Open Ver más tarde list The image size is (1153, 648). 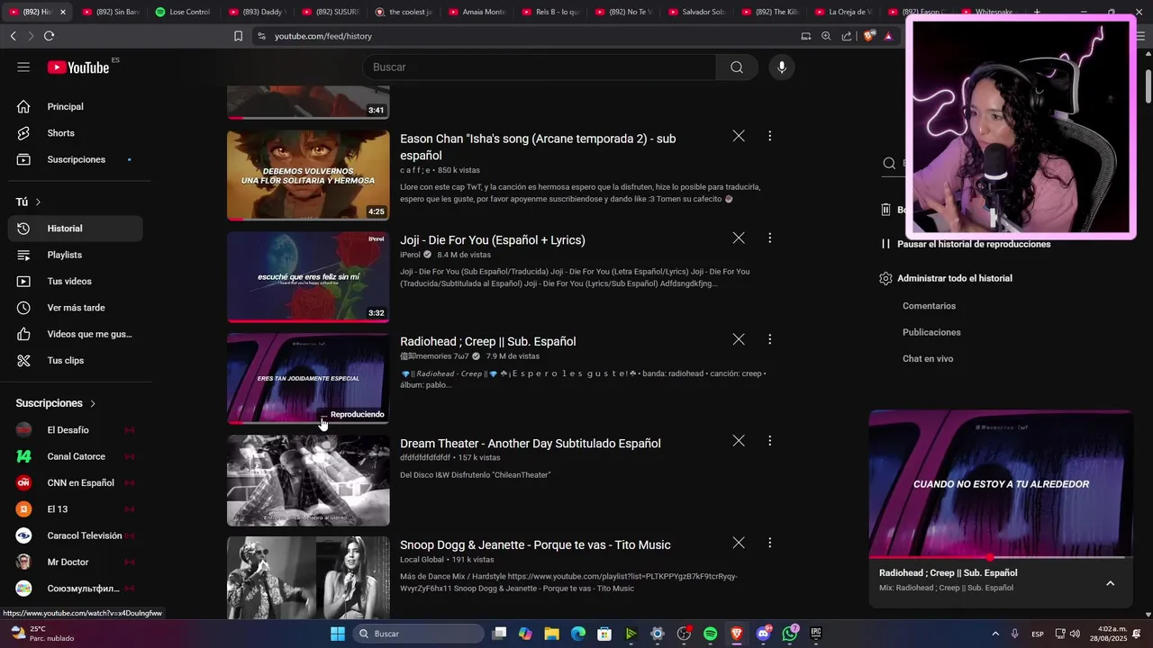pyautogui.click(x=76, y=308)
